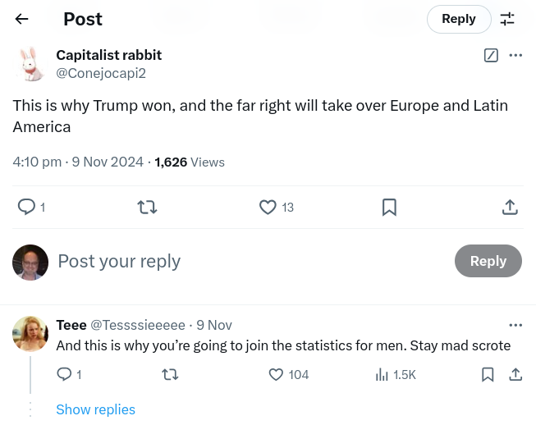Open more options on Capitalist rabbit post
The width and height of the screenshot is (536, 425).
pos(515,56)
